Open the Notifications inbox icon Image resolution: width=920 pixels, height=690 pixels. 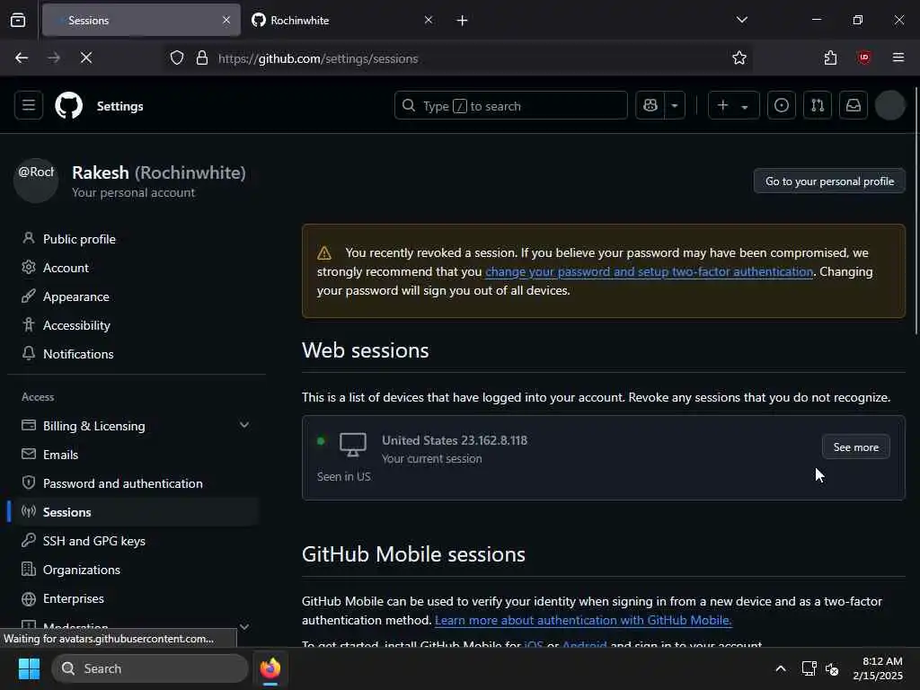coord(854,106)
